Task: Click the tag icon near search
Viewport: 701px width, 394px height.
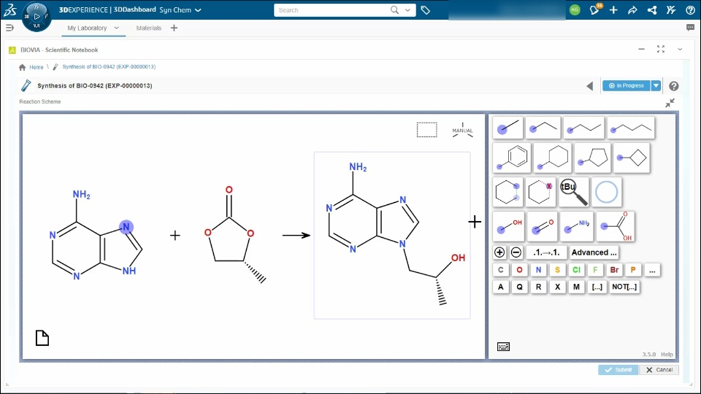Action: 425,9
